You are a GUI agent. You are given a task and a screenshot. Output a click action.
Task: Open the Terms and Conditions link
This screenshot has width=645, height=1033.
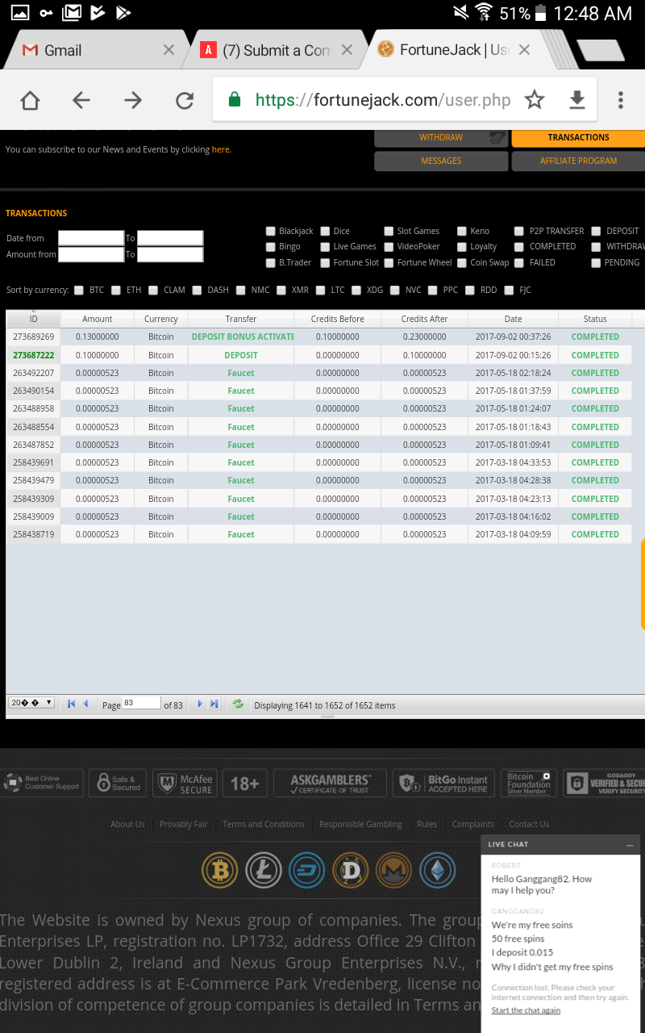click(264, 824)
